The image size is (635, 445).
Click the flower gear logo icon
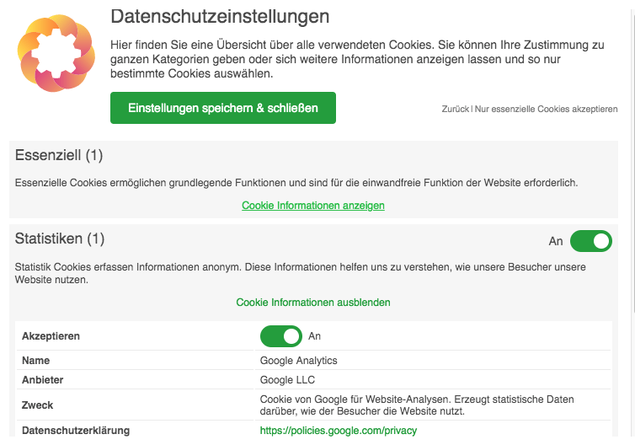[56, 53]
